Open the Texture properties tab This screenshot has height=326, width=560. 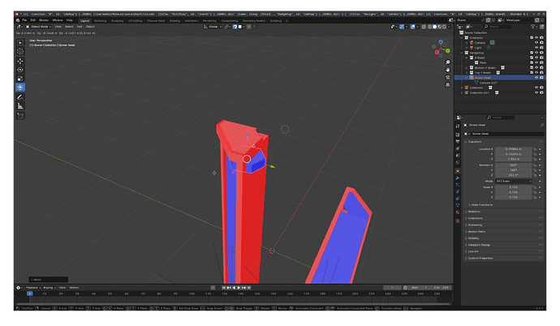pos(458,221)
